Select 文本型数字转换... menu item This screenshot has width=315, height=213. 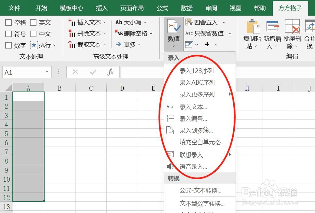200,203
